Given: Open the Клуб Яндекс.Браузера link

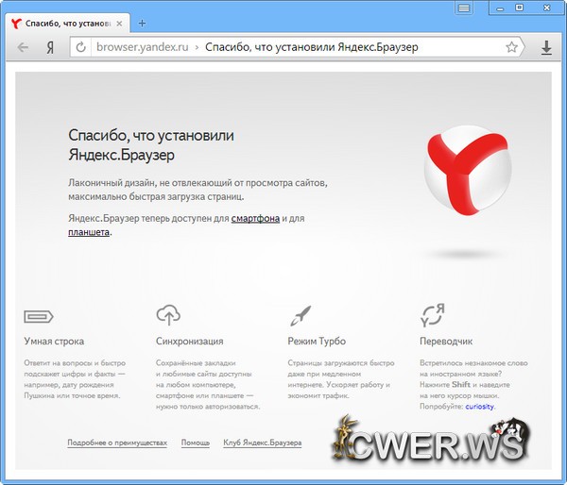Looking at the screenshot, I should 262,443.
